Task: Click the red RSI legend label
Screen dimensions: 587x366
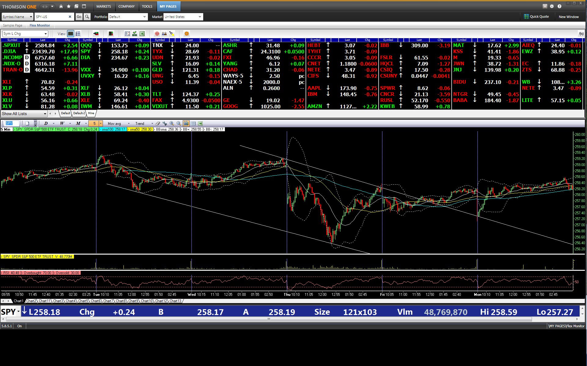Action: (x=11, y=273)
